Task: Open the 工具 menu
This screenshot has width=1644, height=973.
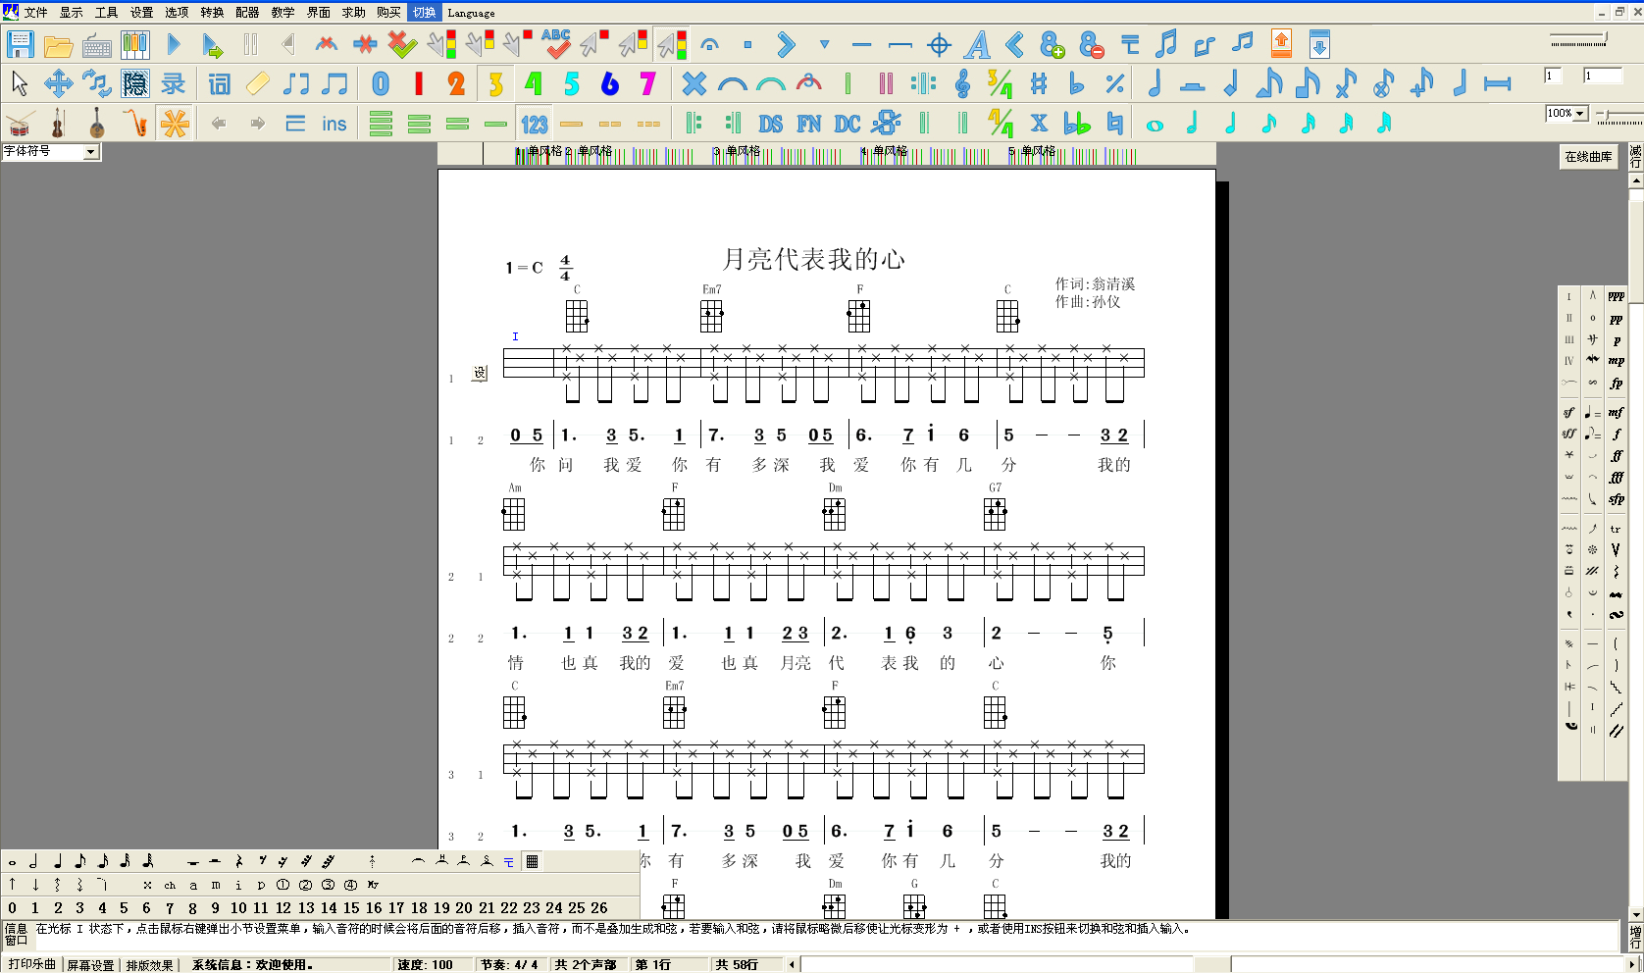Action: point(106,13)
